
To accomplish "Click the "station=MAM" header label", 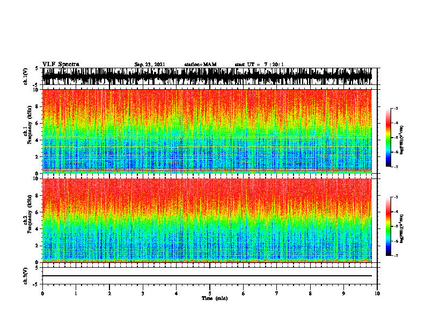I will click(x=200, y=65).
